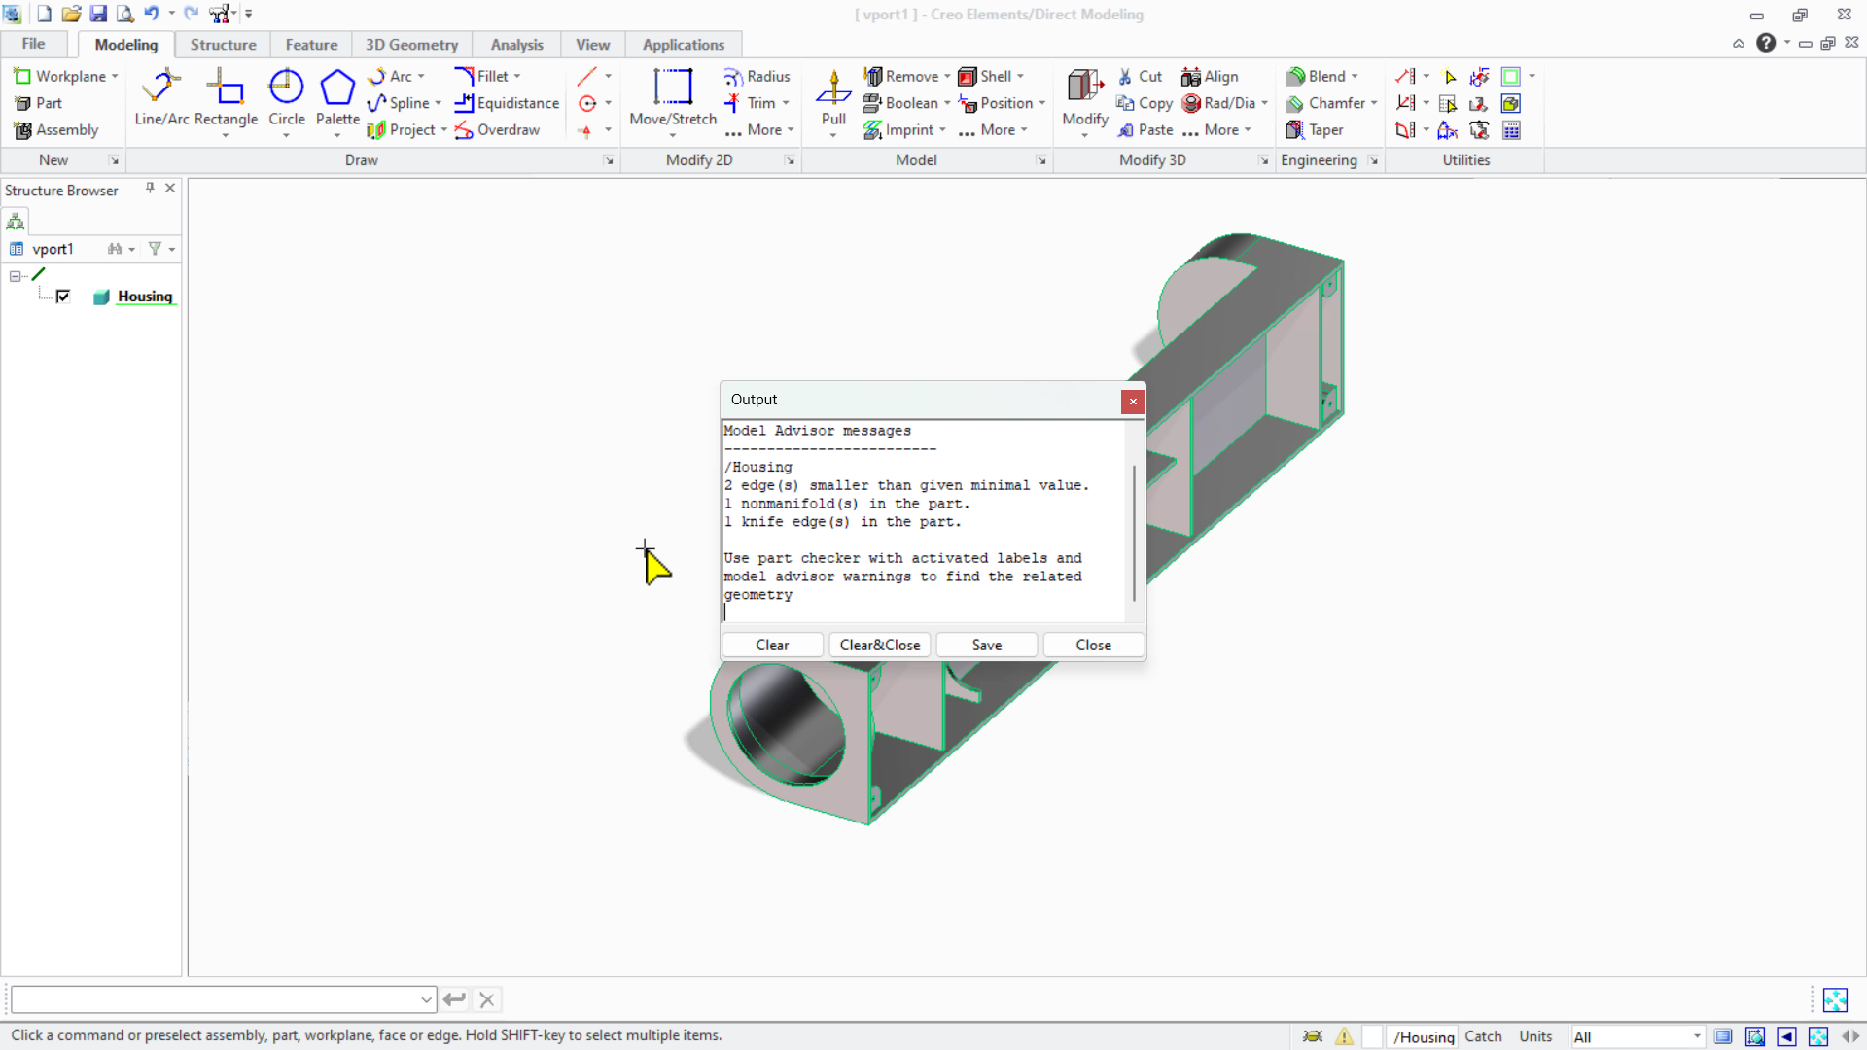
Task: Click Clear&Close in the Output dialog
Action: [x=880, y=645]
